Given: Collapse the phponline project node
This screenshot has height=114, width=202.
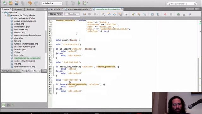Looking at the screenshot, I should (2, 12).
